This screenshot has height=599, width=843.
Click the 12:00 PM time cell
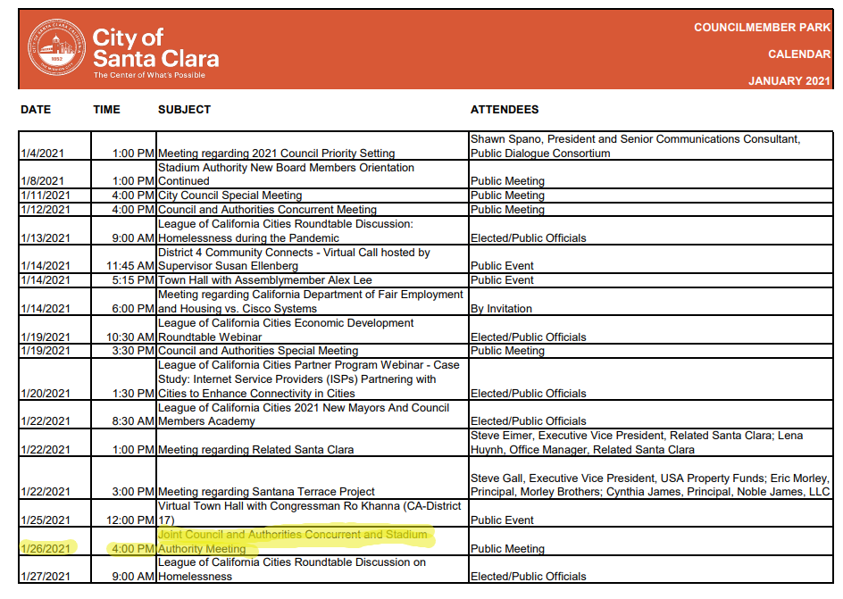[123, 513]
